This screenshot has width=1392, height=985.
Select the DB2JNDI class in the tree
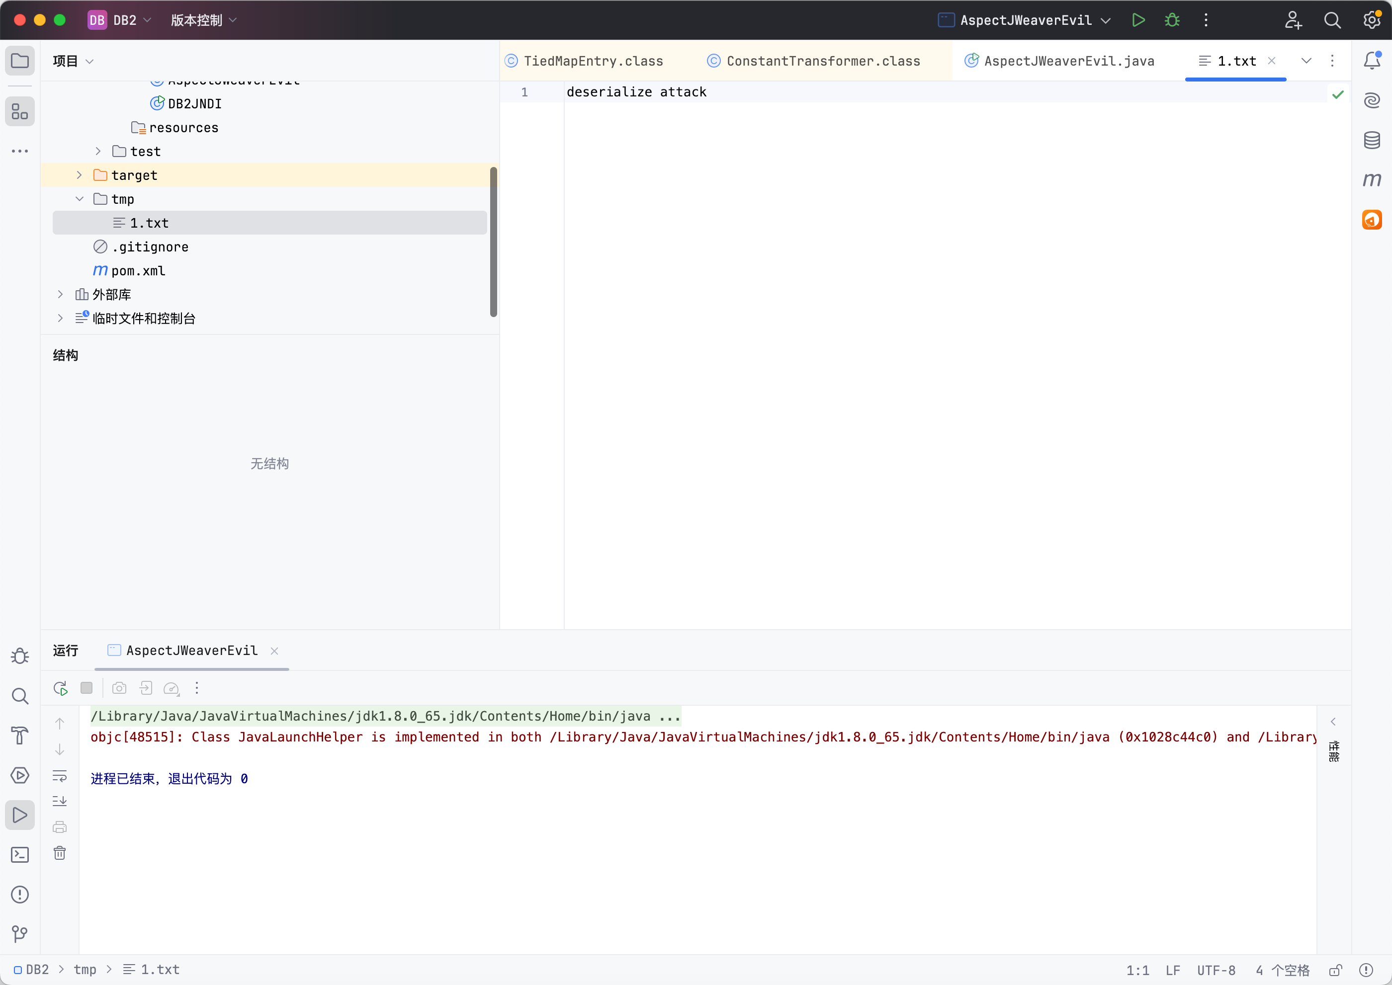click(x=194, y=104)
